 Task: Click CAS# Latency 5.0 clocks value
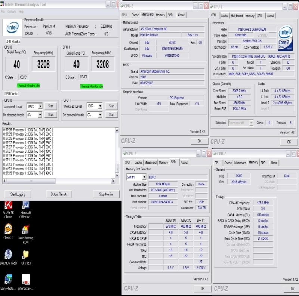tap(263, 215)
